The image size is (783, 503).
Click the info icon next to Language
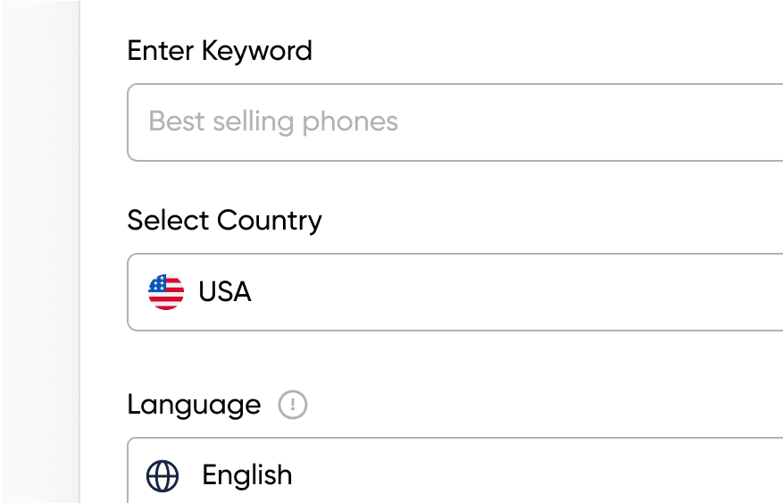(x=293, y=406)
